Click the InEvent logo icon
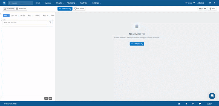This screenshot has height=106, width=219. coord(4,3)
